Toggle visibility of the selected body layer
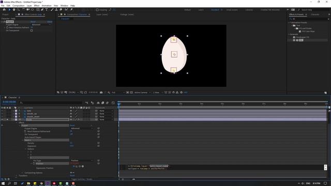Screen dimensions: 331x186 (2, 119)
